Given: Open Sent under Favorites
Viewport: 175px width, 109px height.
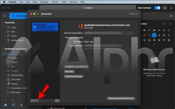Looking at the screenshot, I should (13, 32).
